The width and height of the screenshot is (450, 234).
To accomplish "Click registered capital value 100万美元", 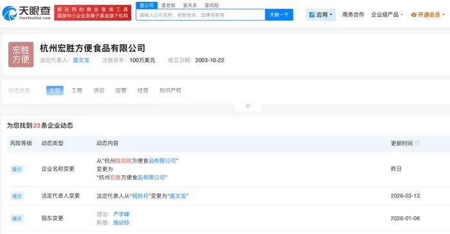I will pos(142,60).
